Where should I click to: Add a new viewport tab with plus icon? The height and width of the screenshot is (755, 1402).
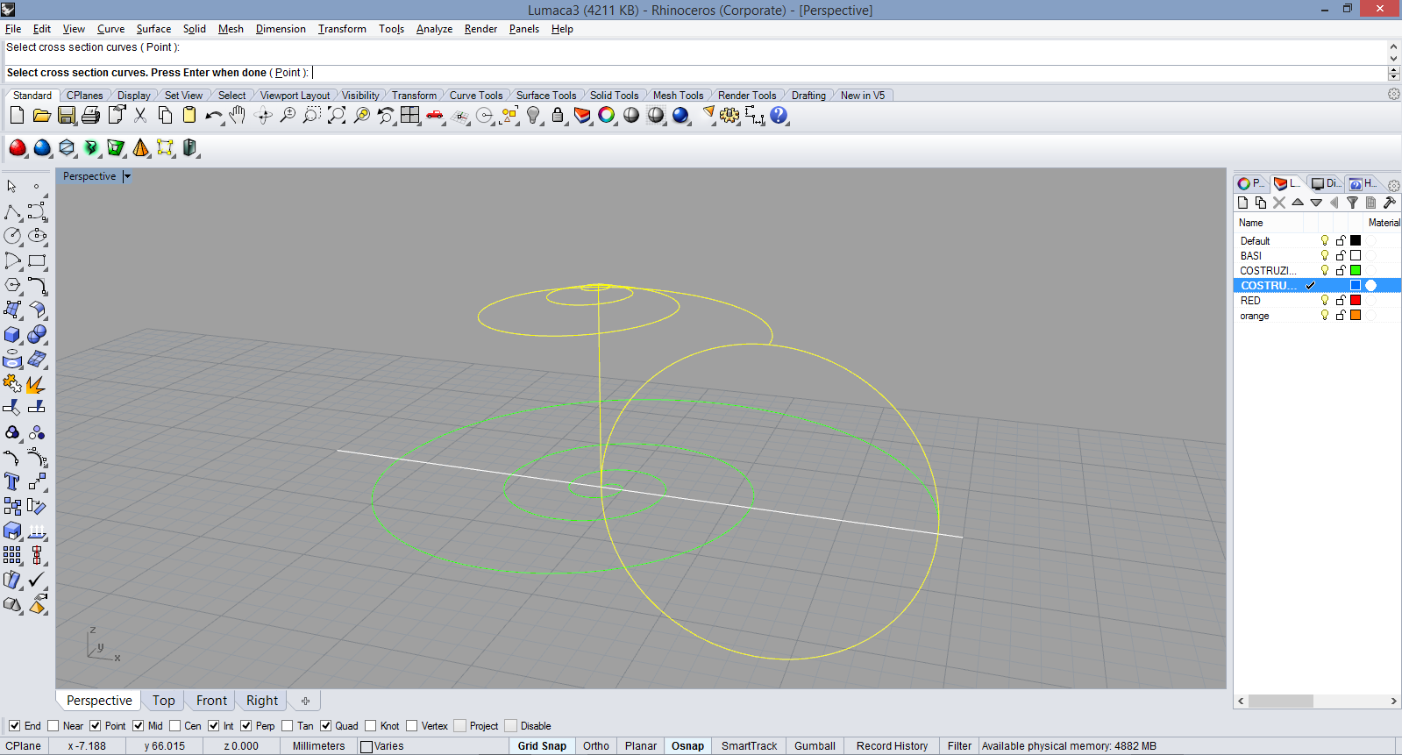point(305,701)
